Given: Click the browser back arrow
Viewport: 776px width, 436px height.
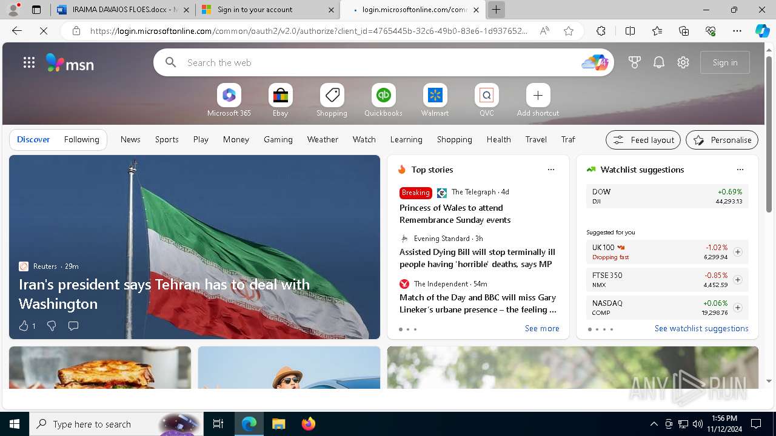Looking at the screenshot, I should point(17,31).
